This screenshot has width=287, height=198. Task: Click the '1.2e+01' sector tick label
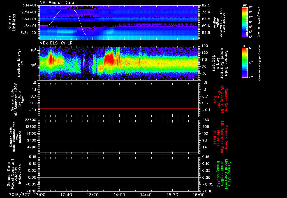[29, 26]
